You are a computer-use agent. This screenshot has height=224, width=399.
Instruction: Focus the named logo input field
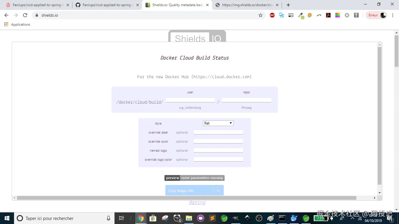(218, 150)
